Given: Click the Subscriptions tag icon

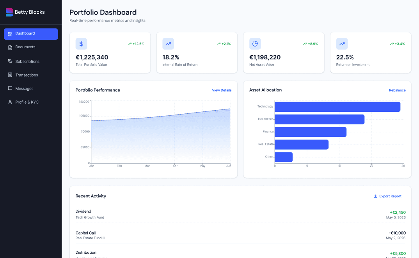Looking at the screenshot, I should [10, 61].
